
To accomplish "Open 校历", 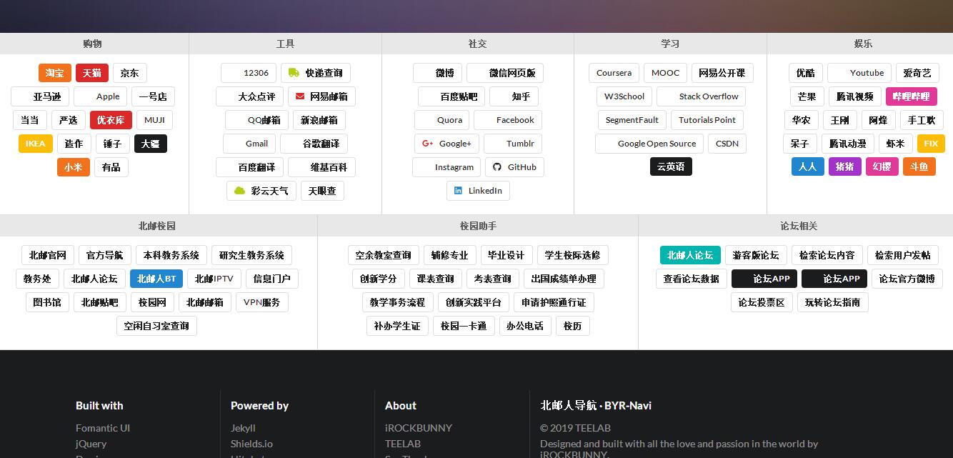I will tap(573, 326).
